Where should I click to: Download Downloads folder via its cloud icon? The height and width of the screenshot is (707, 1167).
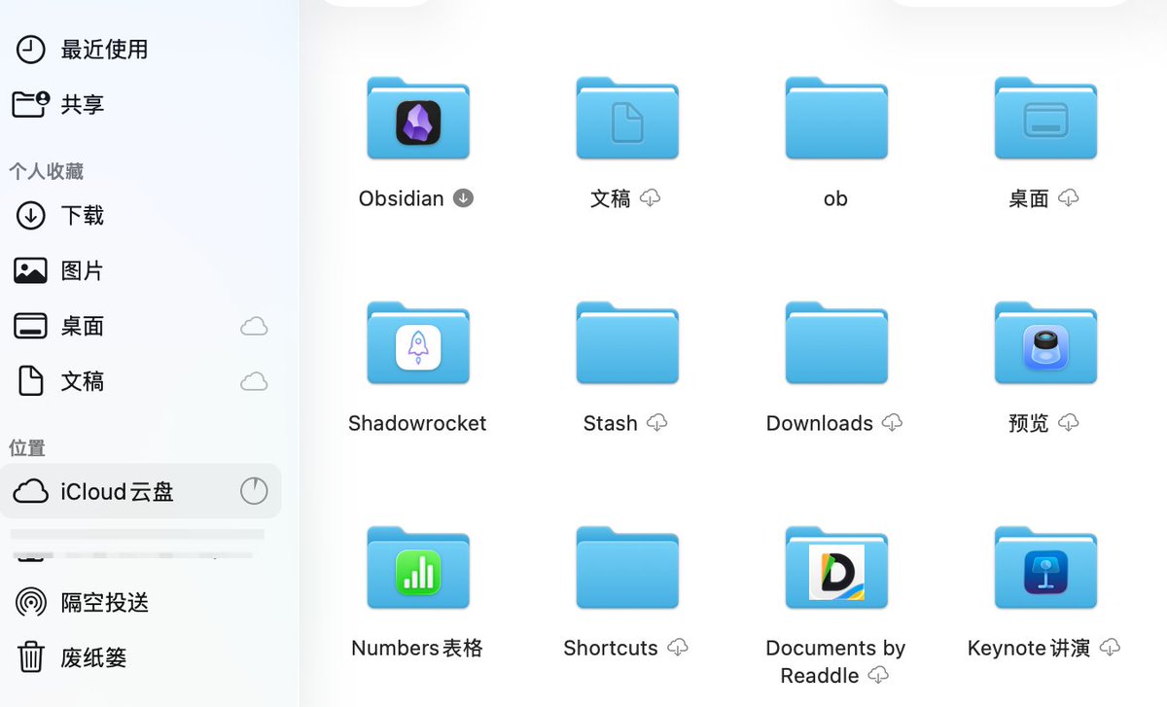pyautogui.click(x=892, y=423)
